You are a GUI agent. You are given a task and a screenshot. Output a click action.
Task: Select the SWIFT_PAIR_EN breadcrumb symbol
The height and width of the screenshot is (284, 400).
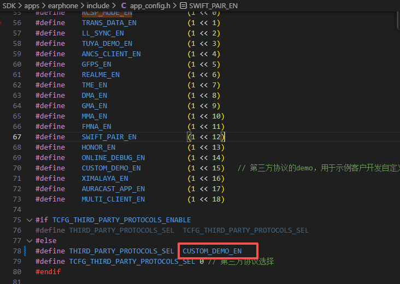213,5
